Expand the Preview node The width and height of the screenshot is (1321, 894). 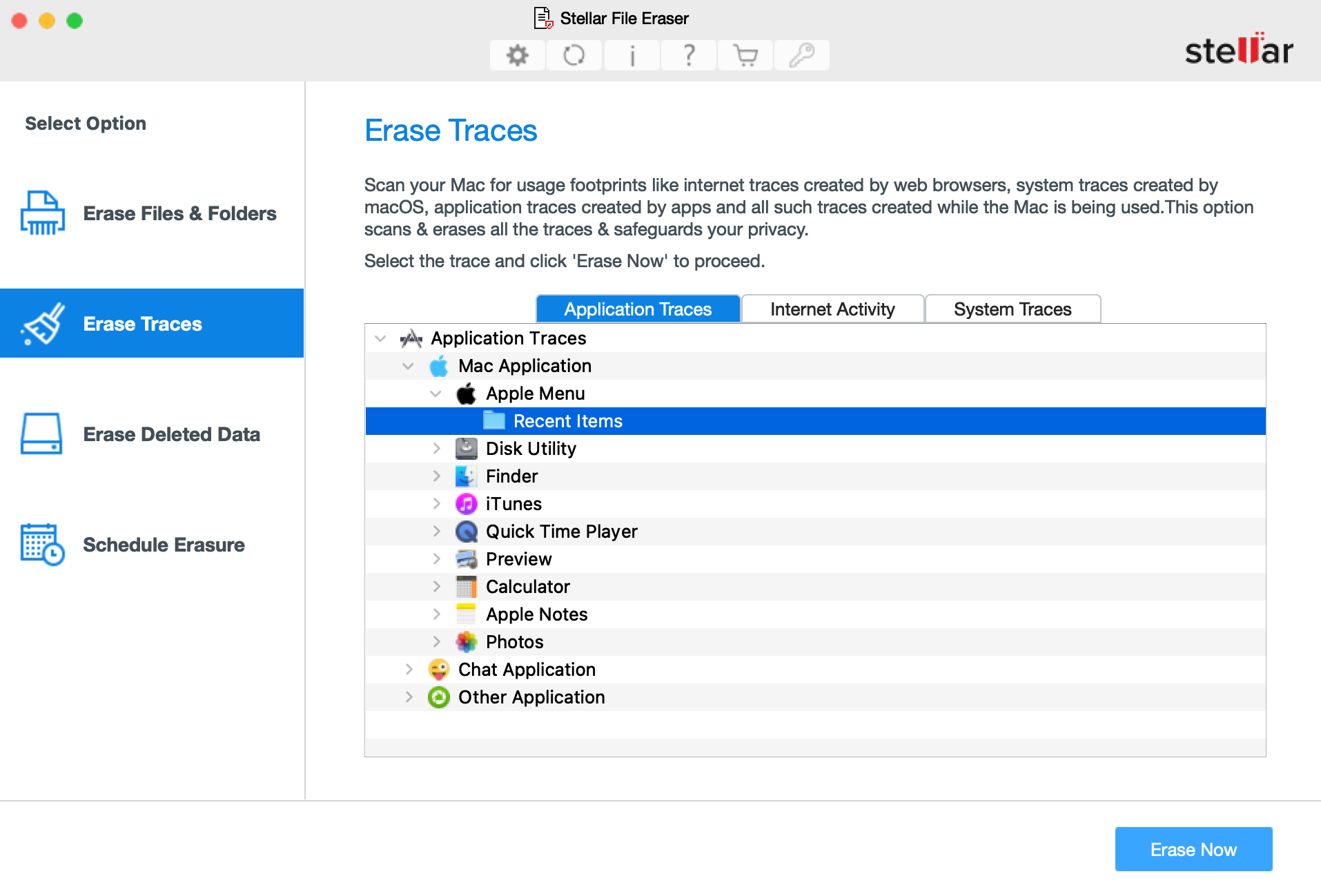436,559
